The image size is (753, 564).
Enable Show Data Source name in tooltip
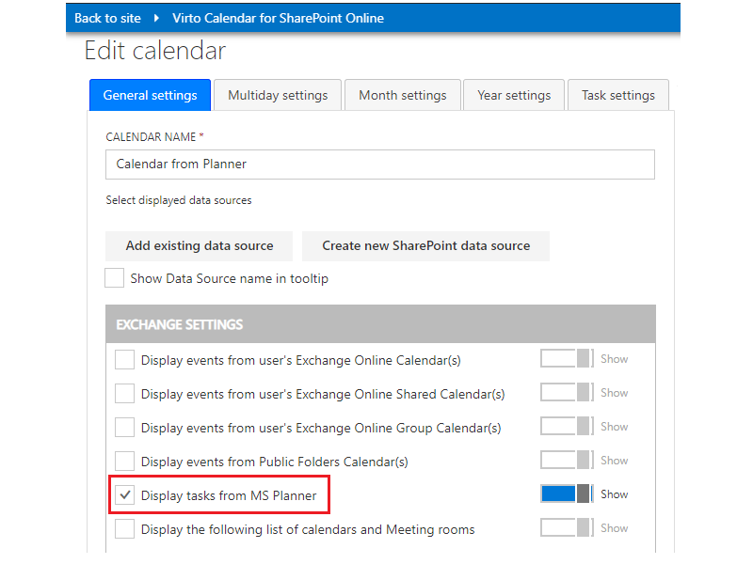pyautogui.click(x=115, y=278)
